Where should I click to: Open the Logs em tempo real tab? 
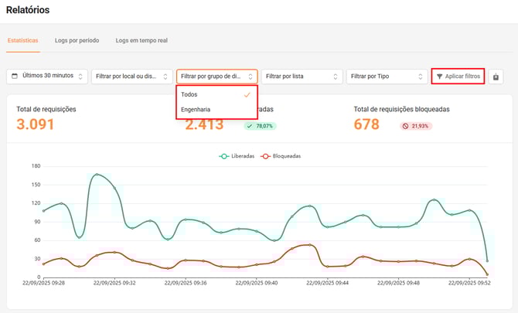coord(141,39)
